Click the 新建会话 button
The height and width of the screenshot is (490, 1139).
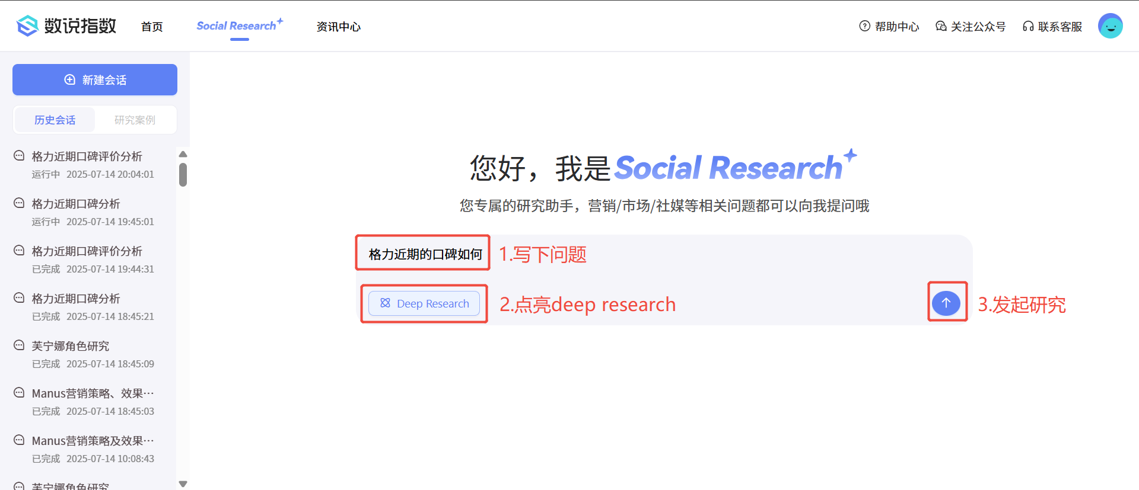(x=95, y=79)
